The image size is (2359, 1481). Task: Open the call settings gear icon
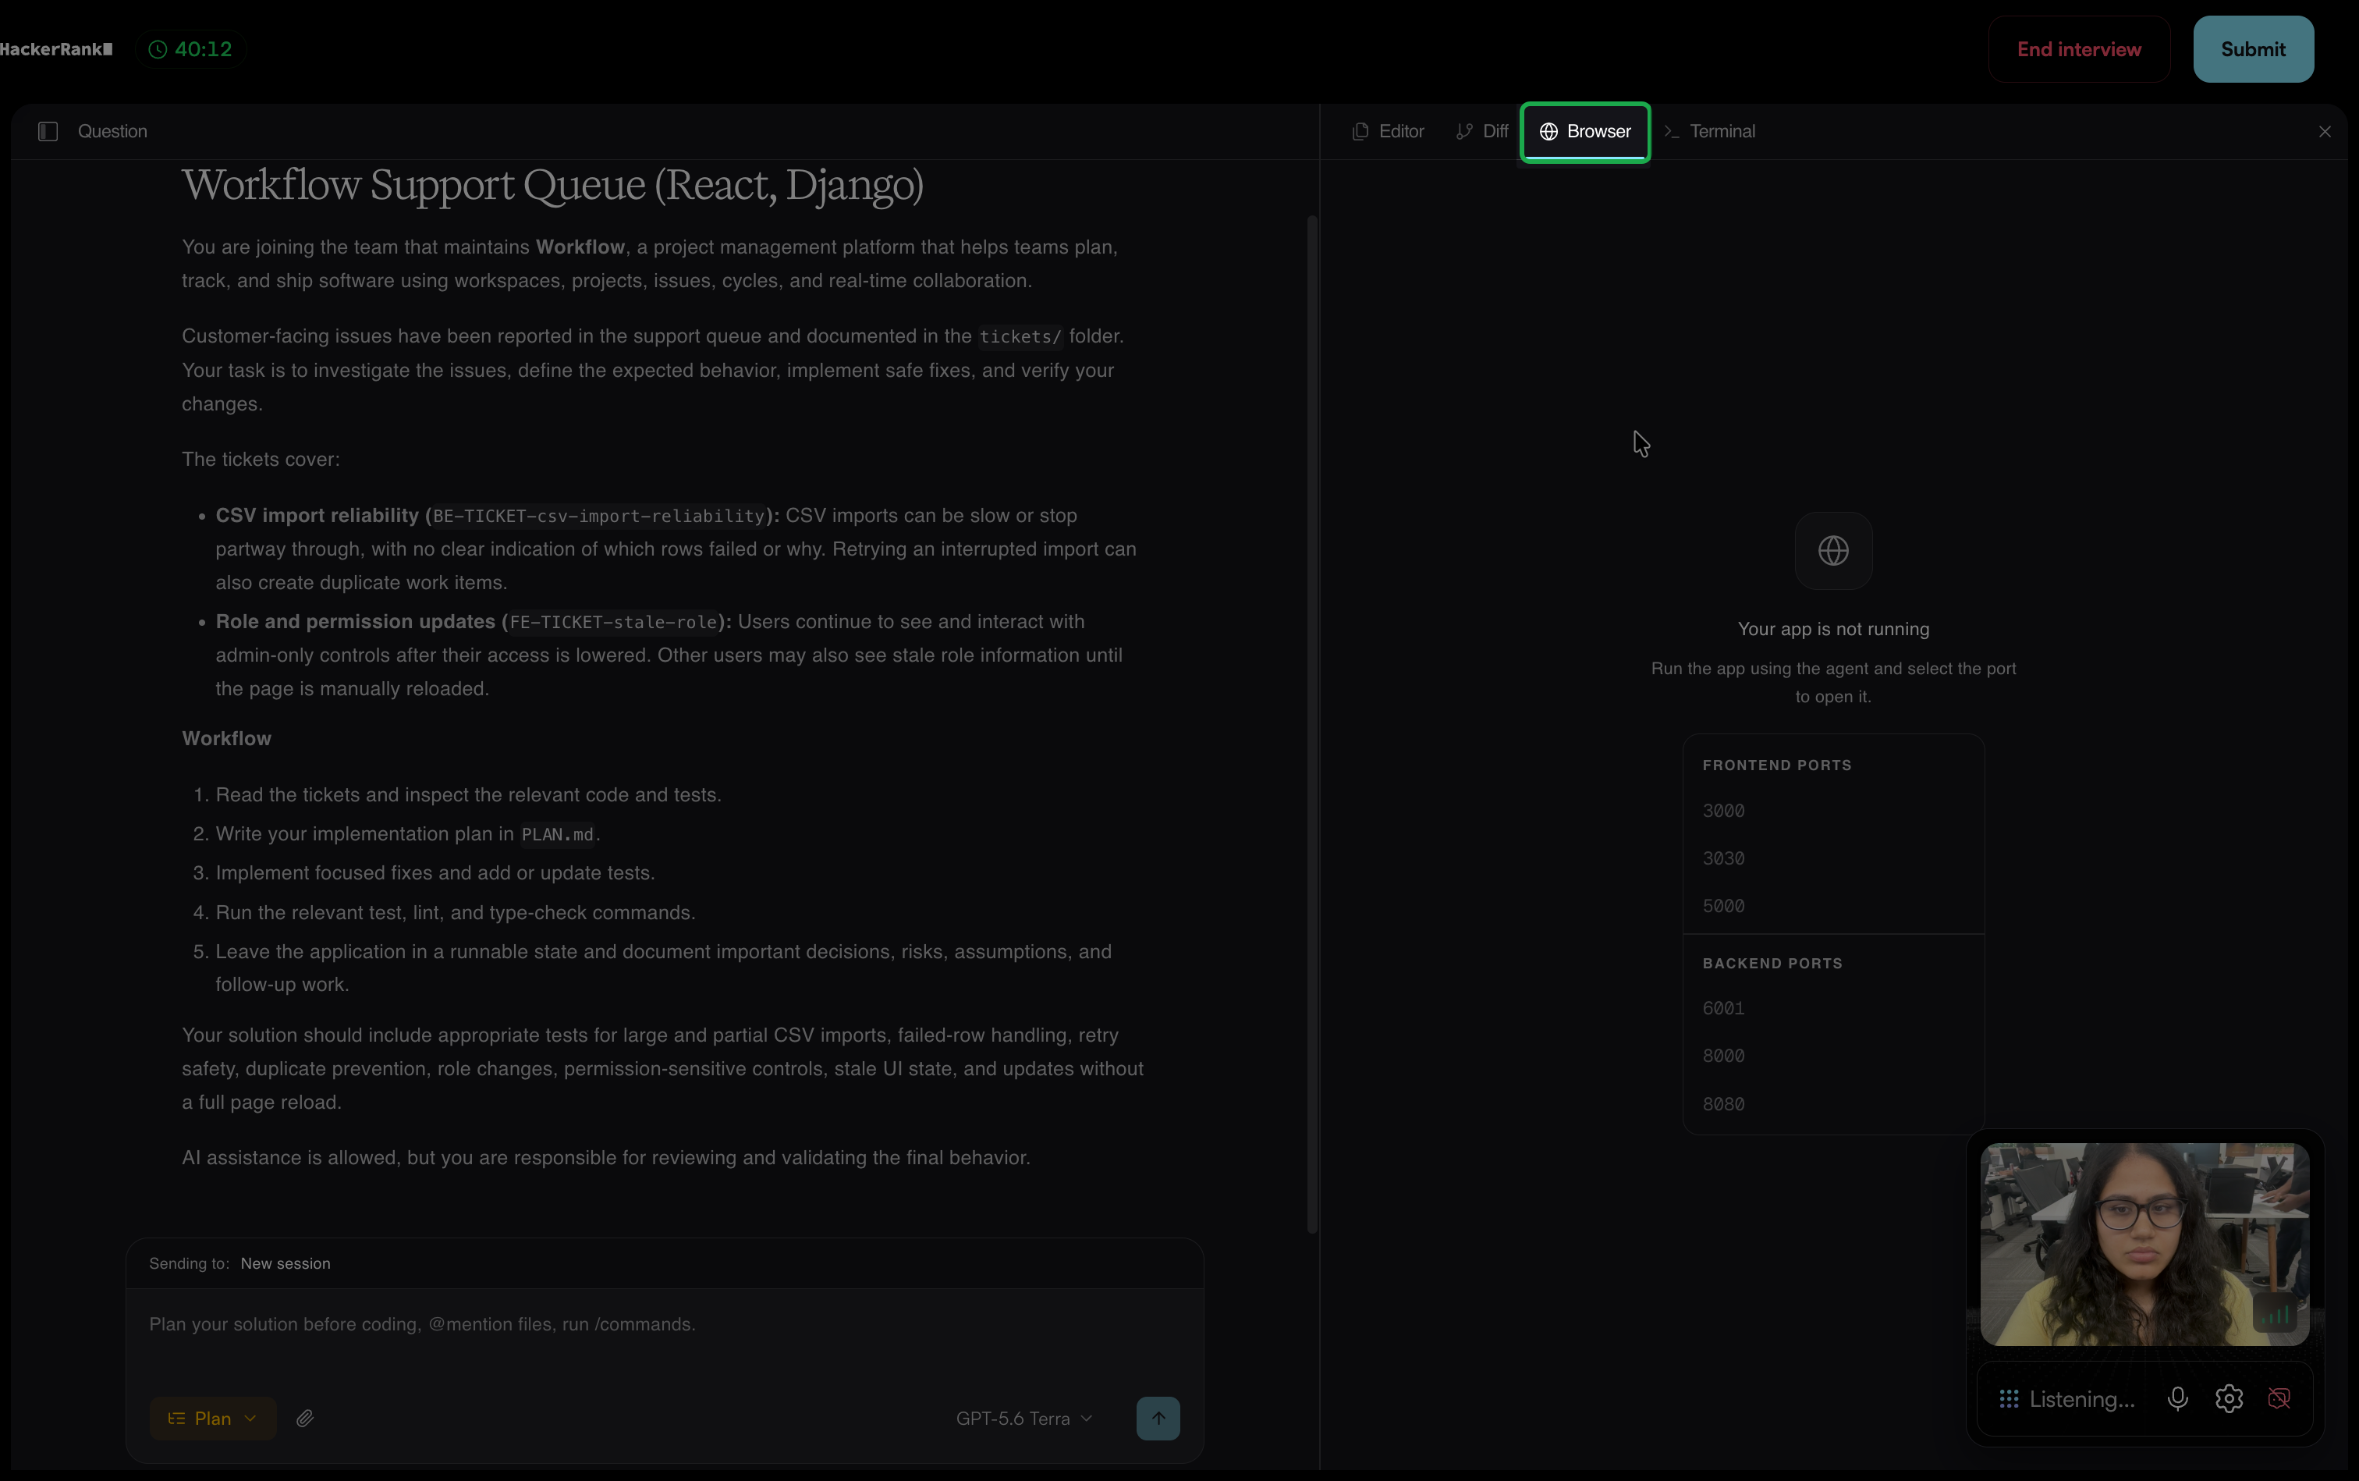point(2229,1399)
